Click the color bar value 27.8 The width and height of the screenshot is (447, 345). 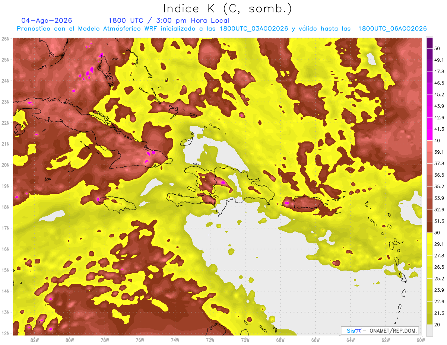point(439,256)
